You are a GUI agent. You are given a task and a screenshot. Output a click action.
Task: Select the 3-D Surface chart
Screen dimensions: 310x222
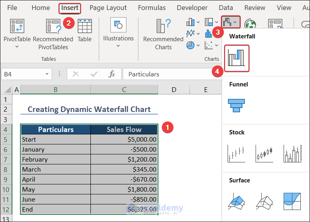click(x=236, y=201)
